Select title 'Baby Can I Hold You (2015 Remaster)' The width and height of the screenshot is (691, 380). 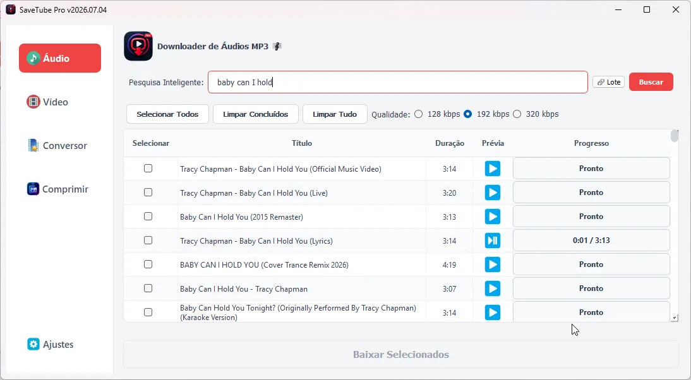pyautogui.click(x=241, y=217)
